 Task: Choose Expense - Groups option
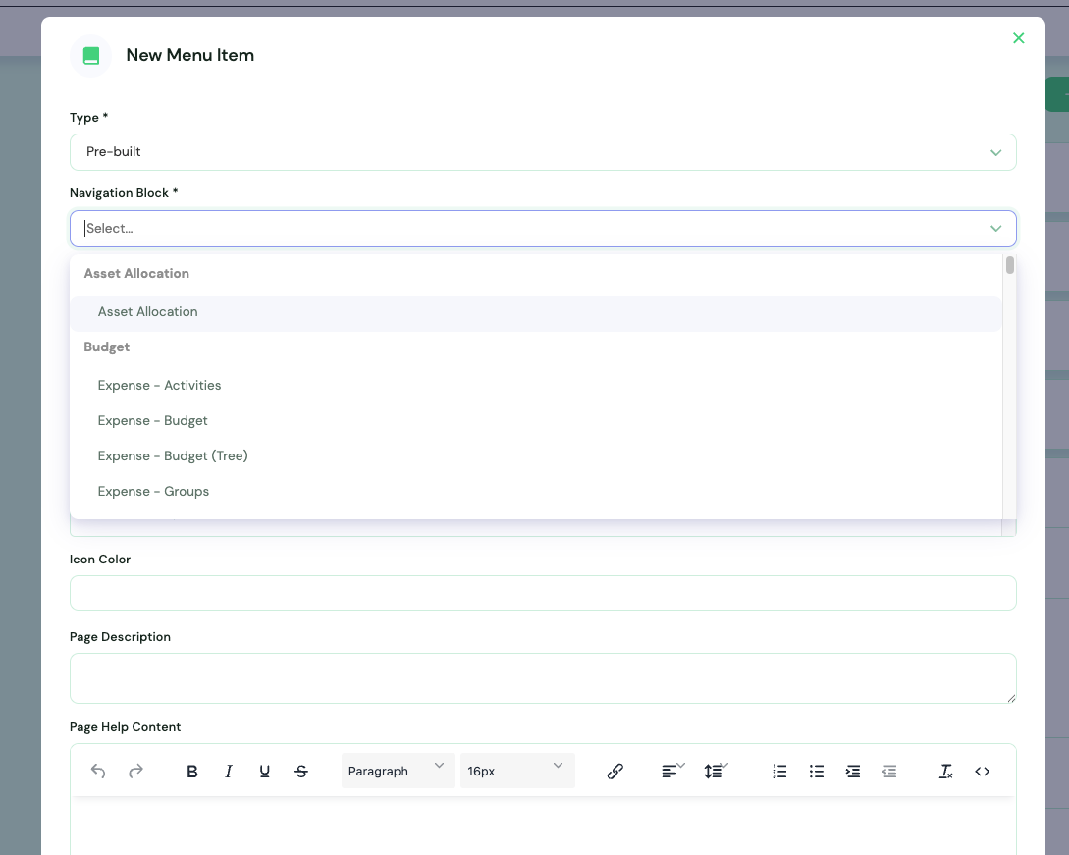536,492
